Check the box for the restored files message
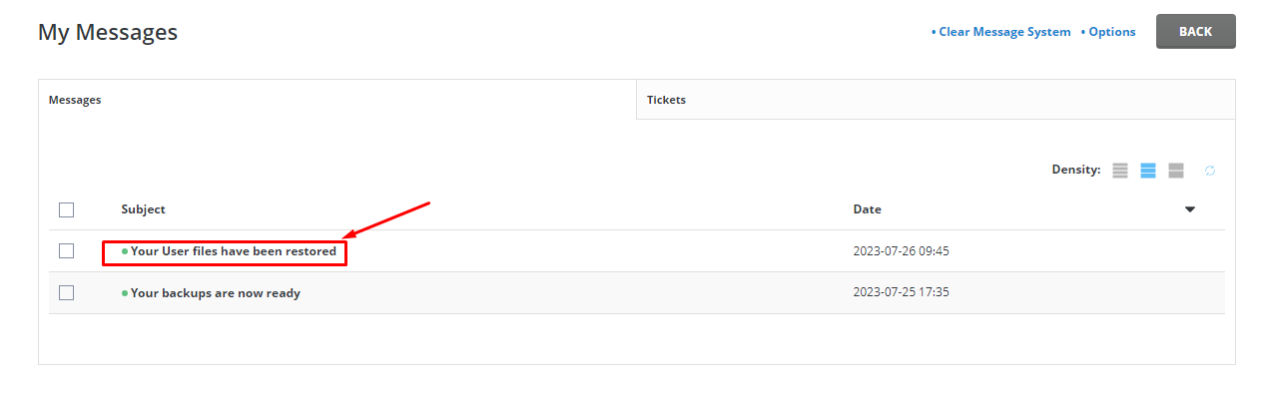Image resolution: width=1269 pixels, height=398 pixels. 67,251
